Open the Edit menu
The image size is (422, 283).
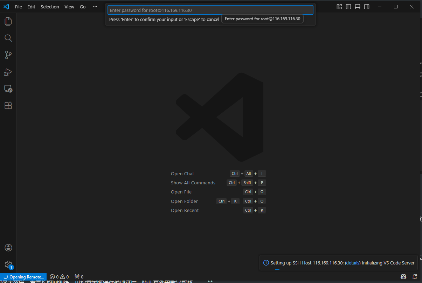(31, 7)
